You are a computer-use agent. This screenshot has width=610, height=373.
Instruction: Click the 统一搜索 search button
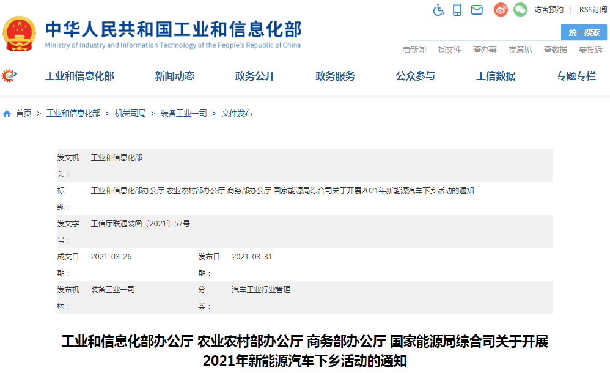point(584,32)
